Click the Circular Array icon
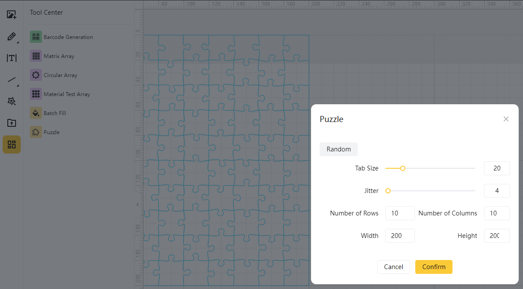This screenshot has width=523, height=289. [x=36, y=75]
